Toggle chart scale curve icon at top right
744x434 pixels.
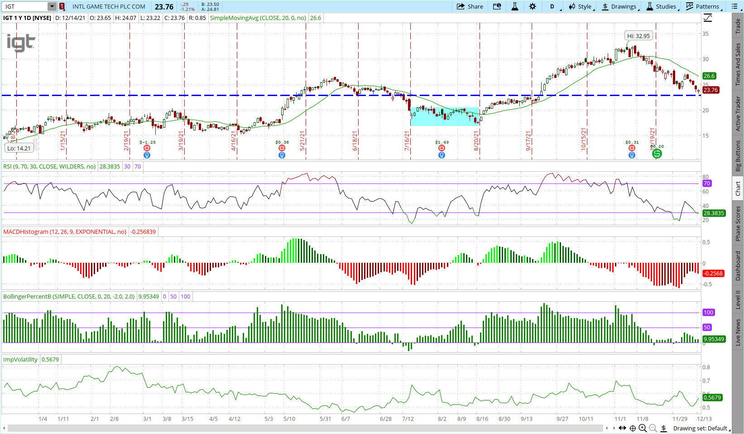pos(708,18)
